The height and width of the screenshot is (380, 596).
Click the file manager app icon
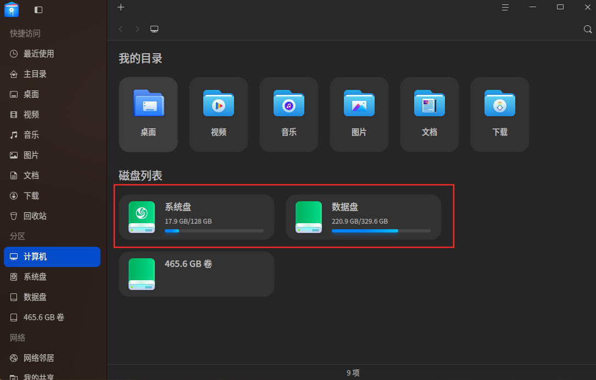point(12,9)
